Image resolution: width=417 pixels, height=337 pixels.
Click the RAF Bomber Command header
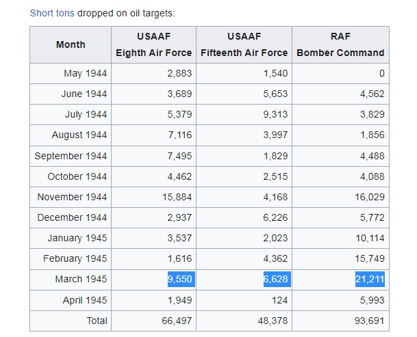340,44
